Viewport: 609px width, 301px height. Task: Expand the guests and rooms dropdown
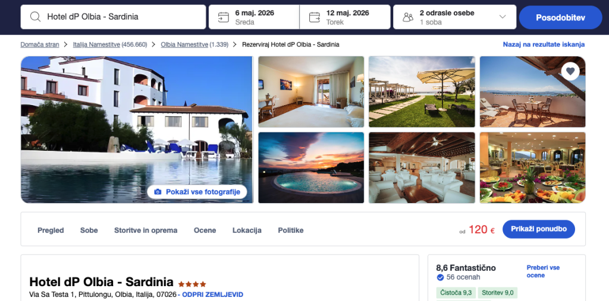[x=503, y=17]
